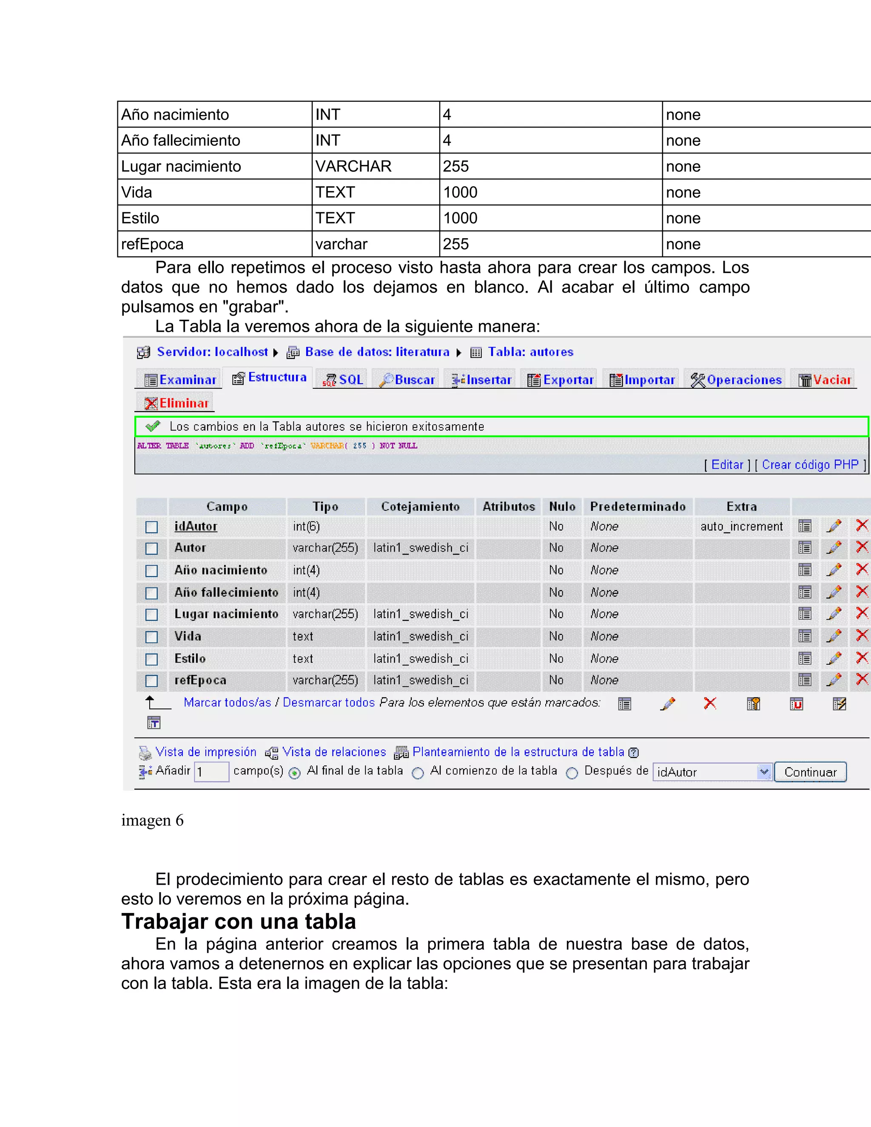Check the Lugar nacimiento checkbox
The image size is (871, 1127).
[x=151, y=615]
